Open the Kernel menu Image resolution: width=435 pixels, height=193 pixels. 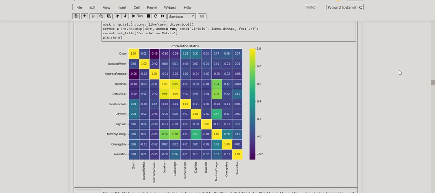pyautogui.click(x=152, y=8)
